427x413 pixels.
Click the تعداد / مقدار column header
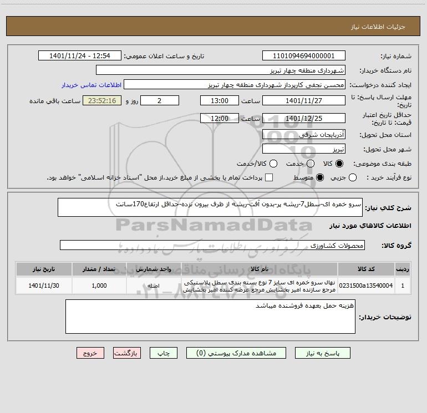pos(99,269)
